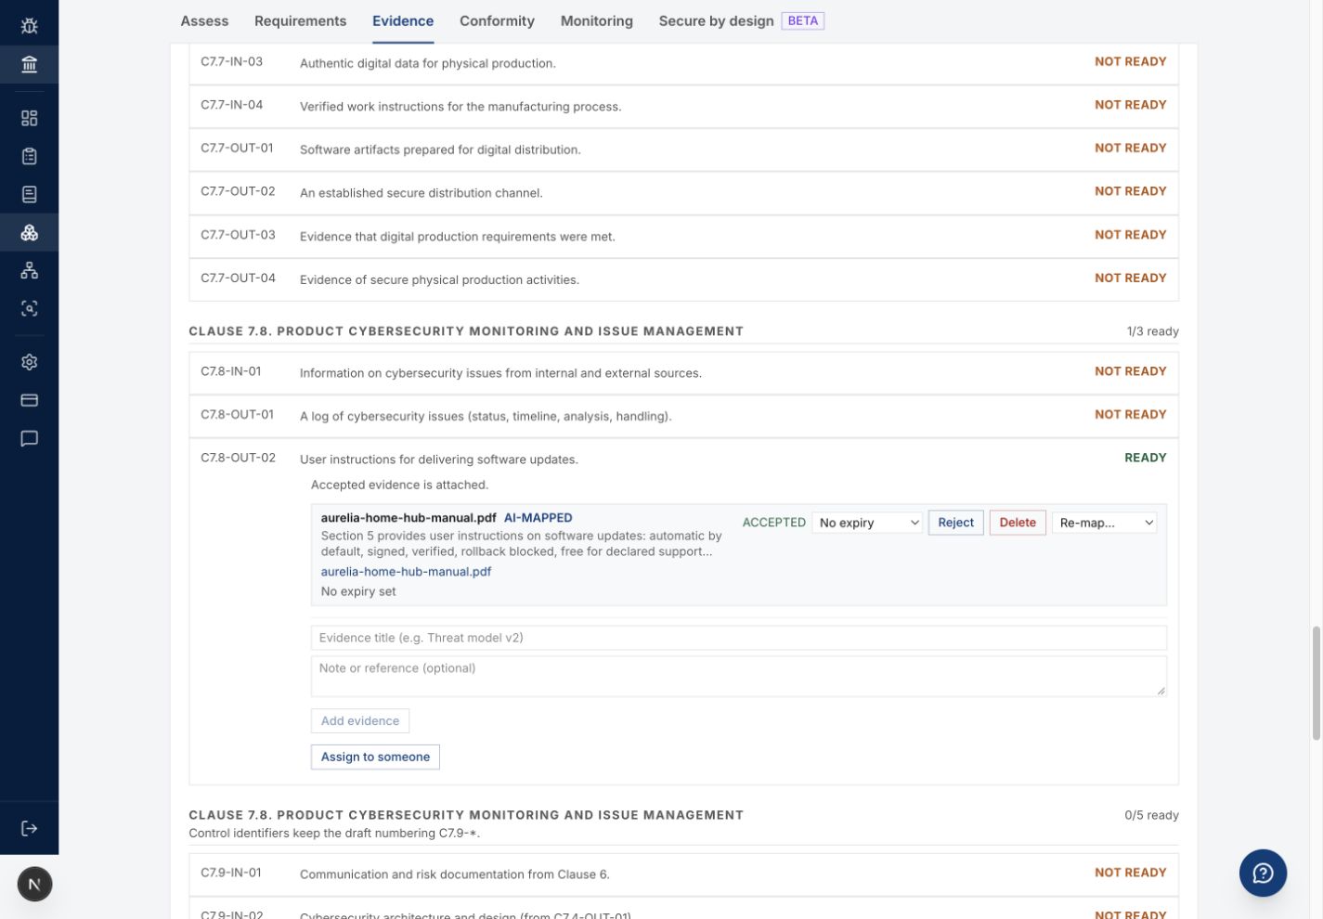Viewport: 1323px width, 919px height.
Task: Open the billing card sidebar icon
Action: pos(29,400)
